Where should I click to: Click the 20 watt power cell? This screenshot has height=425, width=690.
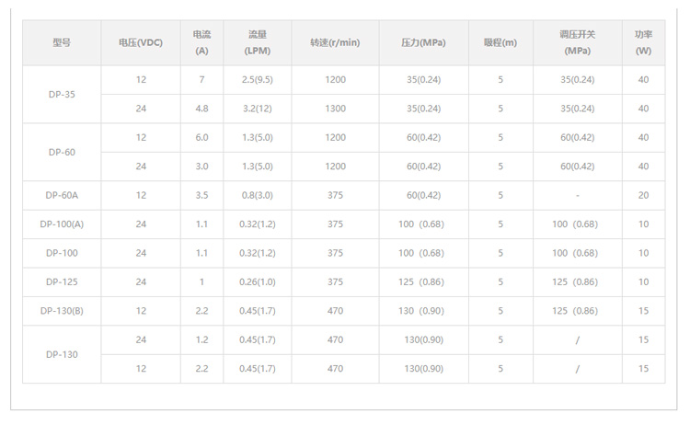(643, 195)
